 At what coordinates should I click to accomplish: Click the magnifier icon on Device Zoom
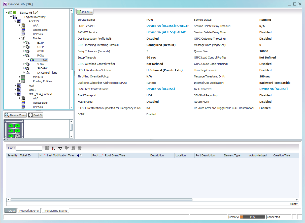[x=7, y=115]
